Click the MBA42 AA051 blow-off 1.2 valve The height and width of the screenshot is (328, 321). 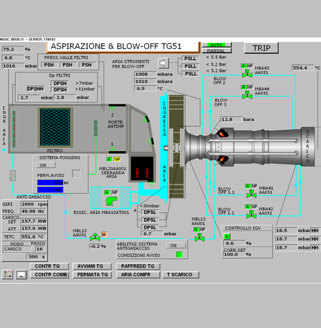[251, 215]
